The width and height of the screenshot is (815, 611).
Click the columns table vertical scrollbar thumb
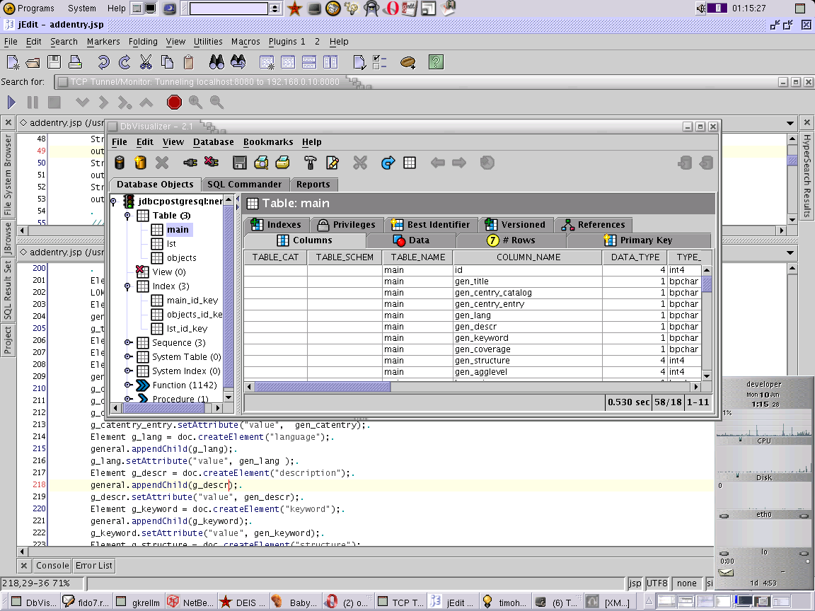pos(707,284)
